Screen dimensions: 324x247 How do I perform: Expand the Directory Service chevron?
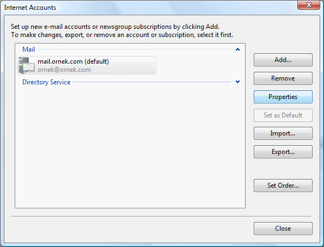pos(237,82)
